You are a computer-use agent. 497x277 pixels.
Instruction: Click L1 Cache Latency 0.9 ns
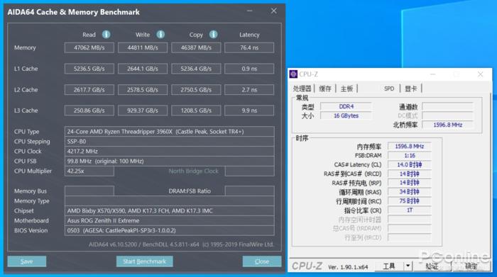click(x=249, y=69)
